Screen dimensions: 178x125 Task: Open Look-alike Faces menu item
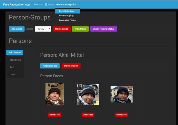tap(68, 20)
